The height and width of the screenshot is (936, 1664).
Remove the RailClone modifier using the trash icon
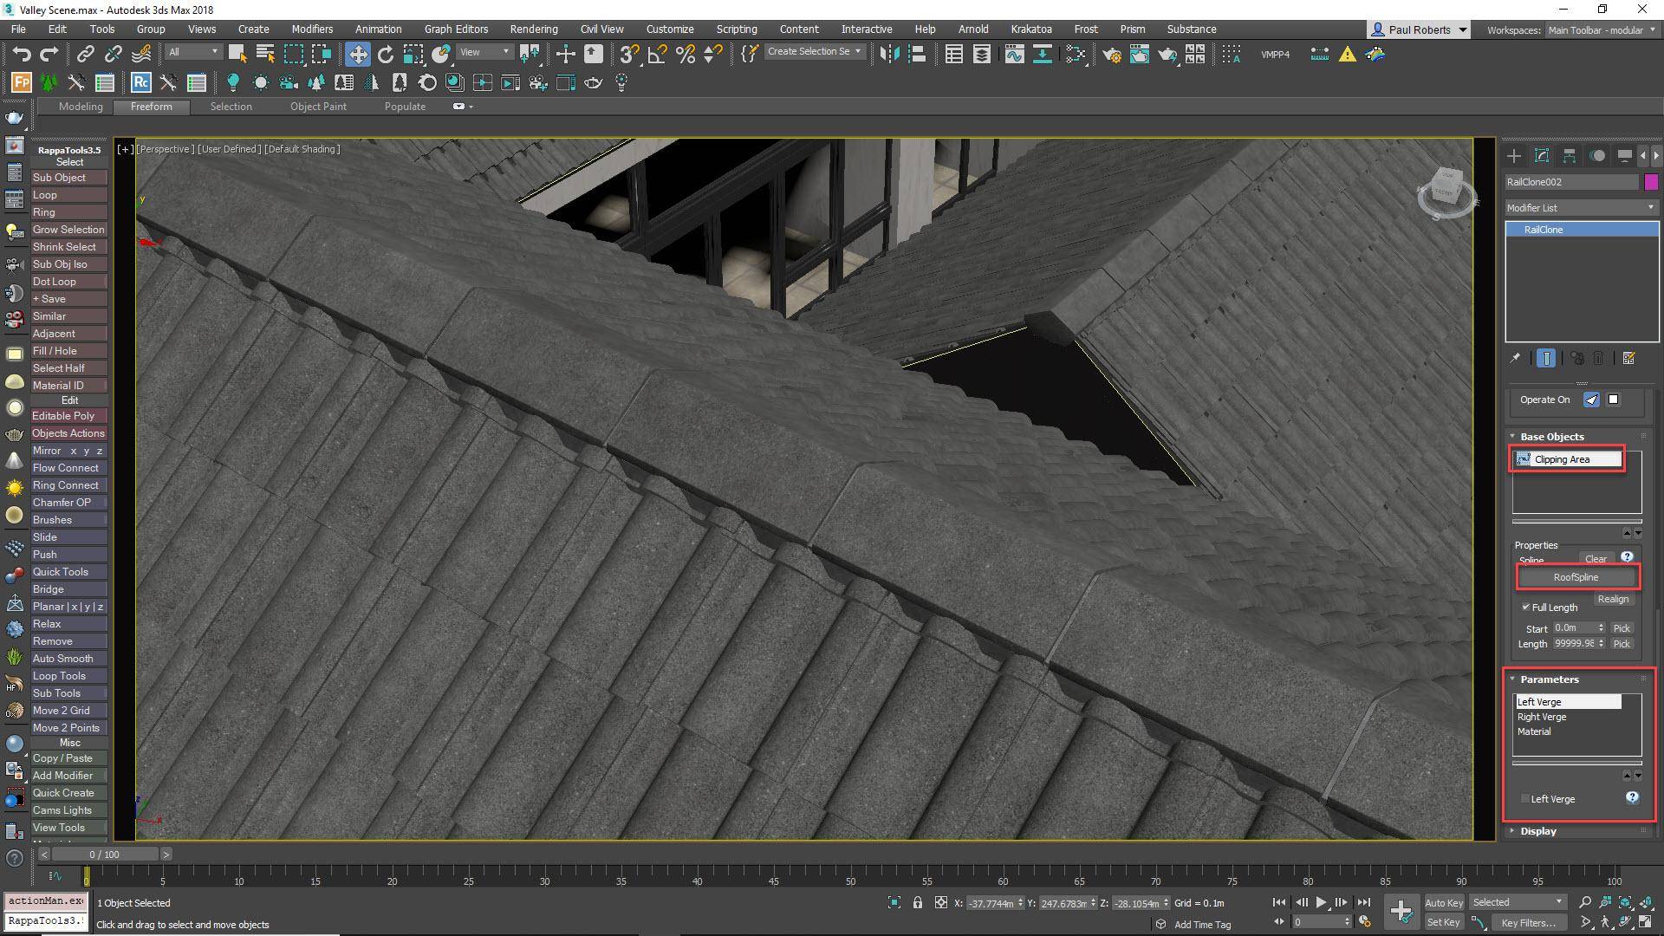pos(1600,358)
